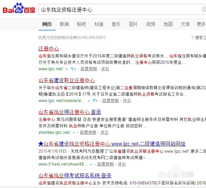Click 评价 for ljzc.net/module result

[x=127, y=101]
